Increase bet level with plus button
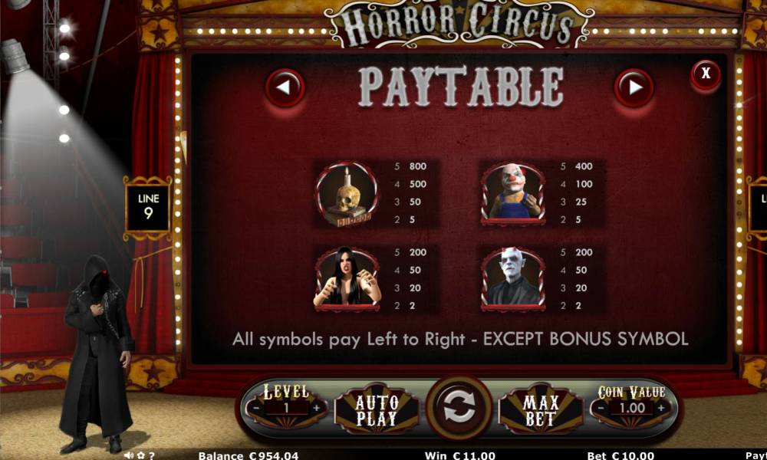Image resolution: width=767 pixels, height=460 pixels. point(317,408)
